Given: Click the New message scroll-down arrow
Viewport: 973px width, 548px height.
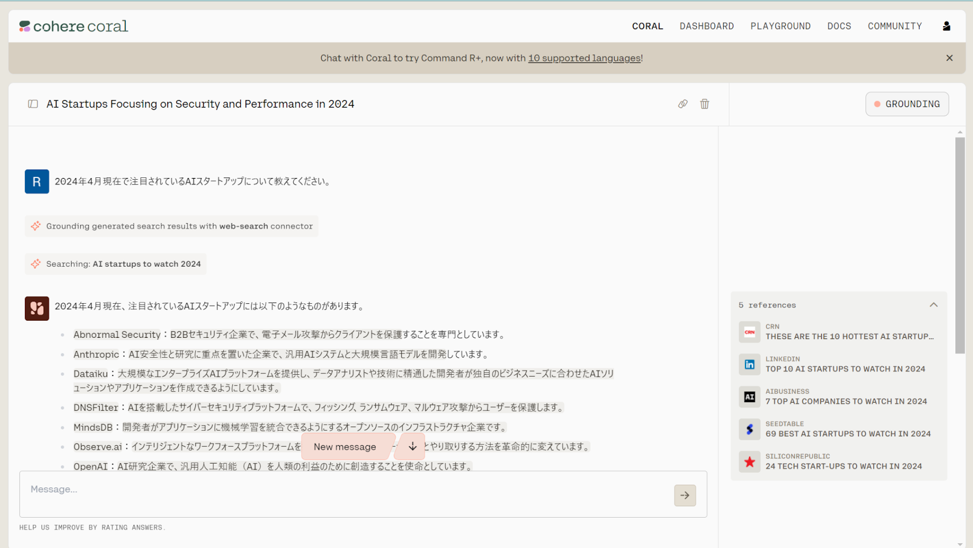Looking at the screenshot, I should click(x=411, y=446).
